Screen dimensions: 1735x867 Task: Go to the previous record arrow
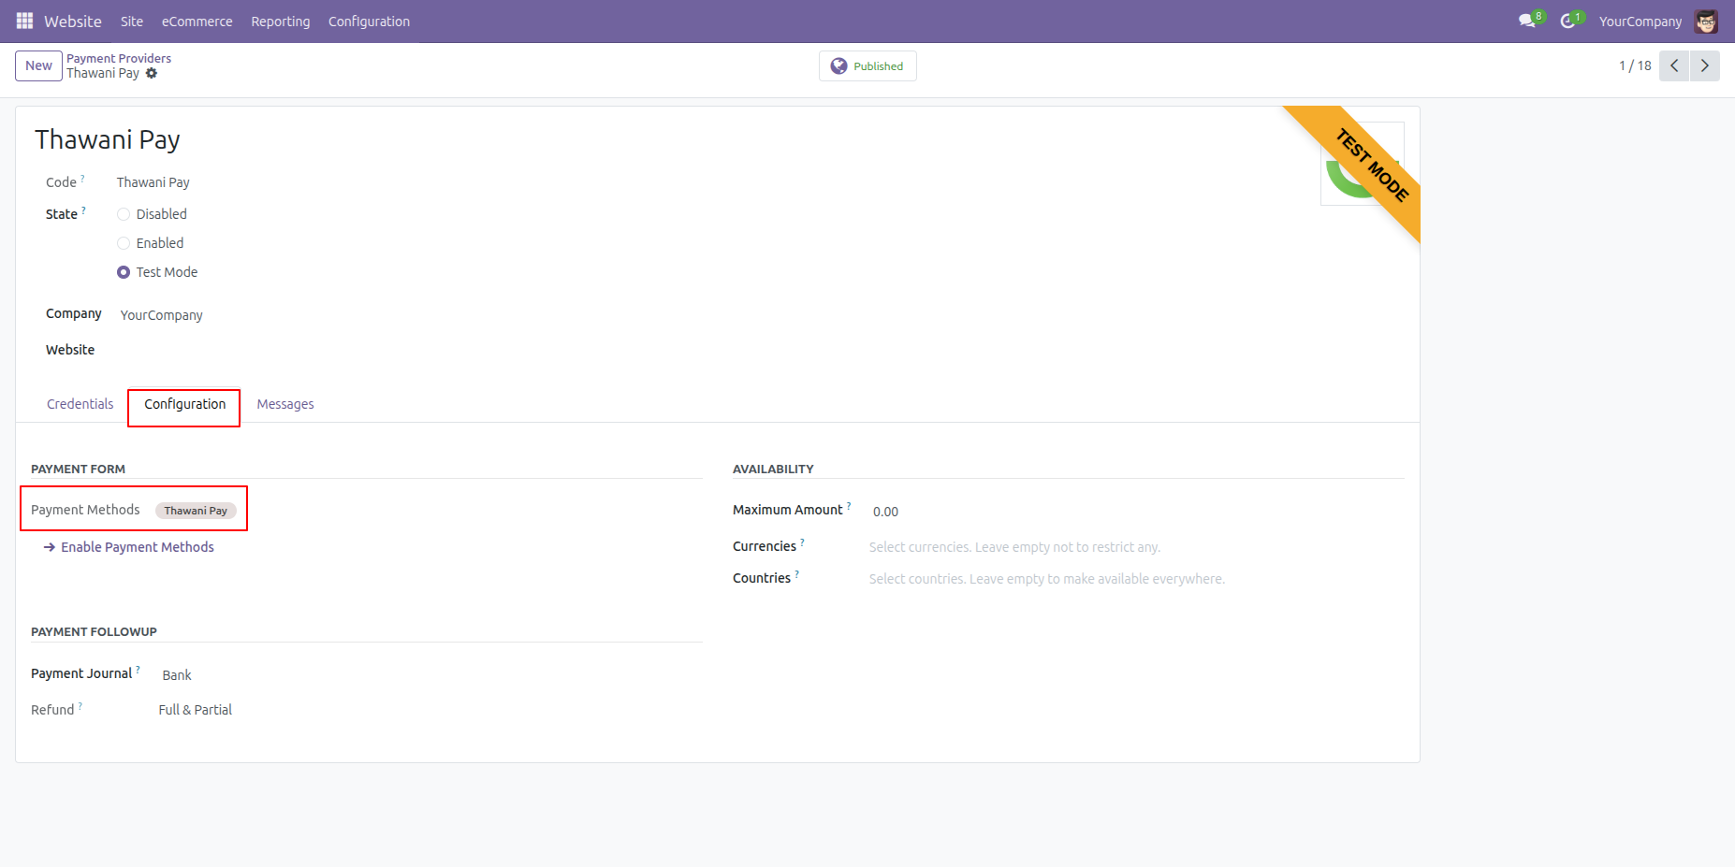pos(1674,65)
